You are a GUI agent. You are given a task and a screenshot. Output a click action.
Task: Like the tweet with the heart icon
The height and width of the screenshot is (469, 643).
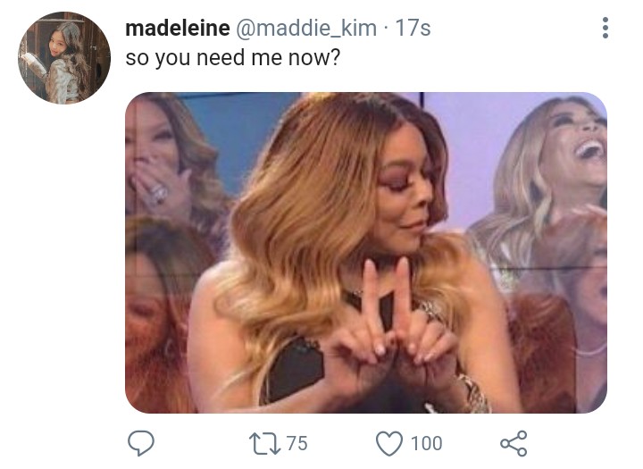389,444
